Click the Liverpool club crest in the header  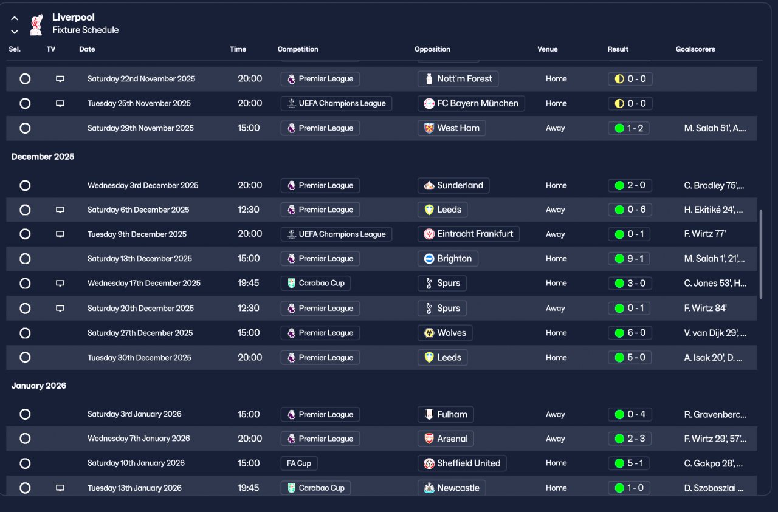(36, 24)
